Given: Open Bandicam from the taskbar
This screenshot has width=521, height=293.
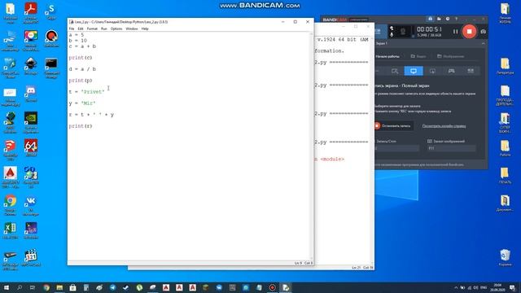Looking at the screenshot, I should pyautogui.click(x=272, y=287).
